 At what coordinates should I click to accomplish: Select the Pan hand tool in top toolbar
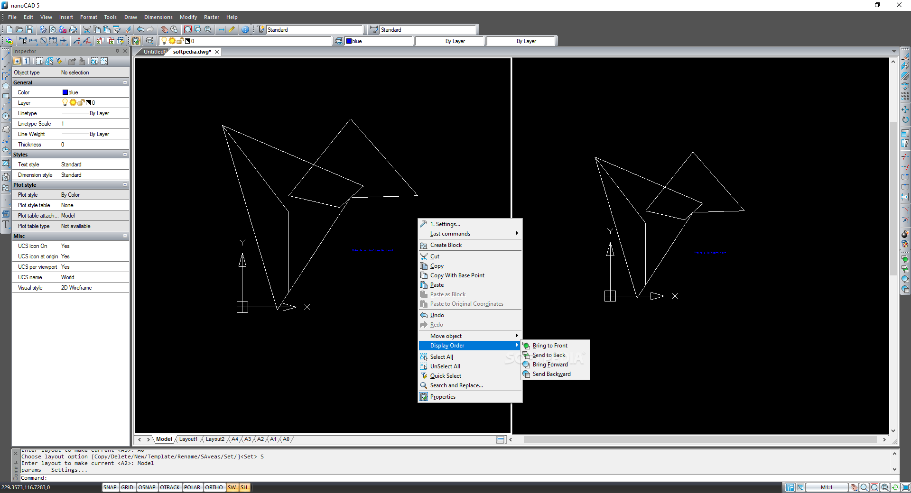coord(164,29)
